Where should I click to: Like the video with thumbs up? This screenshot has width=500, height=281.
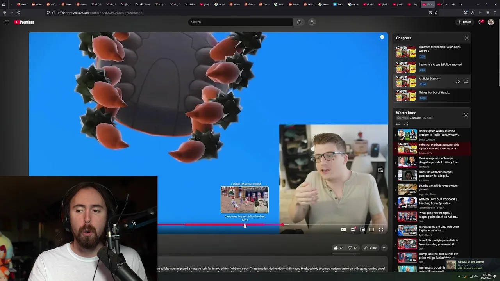coord(338,248)
